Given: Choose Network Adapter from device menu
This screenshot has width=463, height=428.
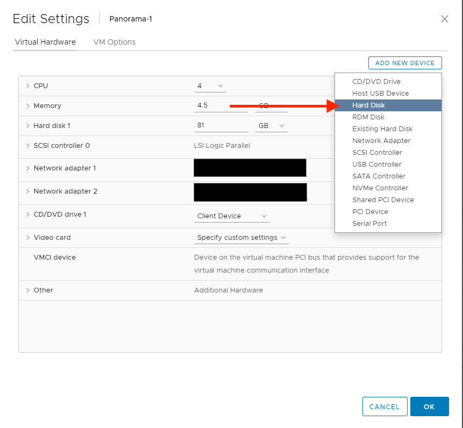Looking at the screenshot, I should click(381, 141).
